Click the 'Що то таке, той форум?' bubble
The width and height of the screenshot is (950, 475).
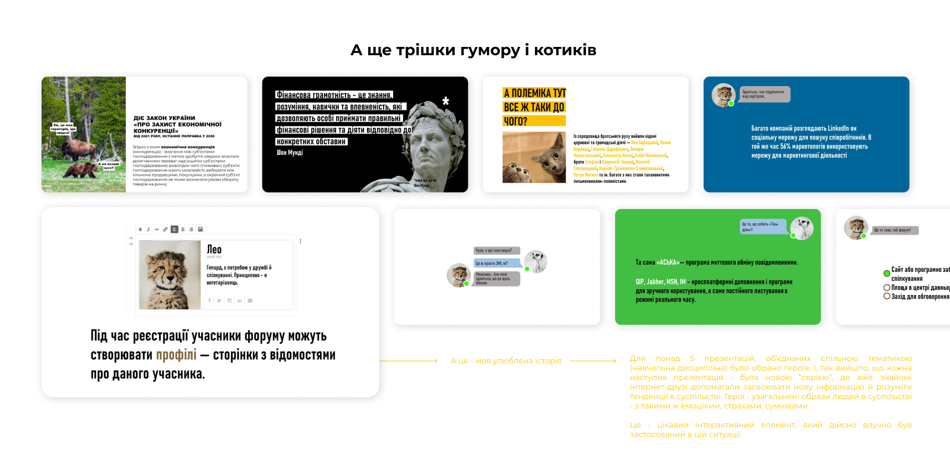coord(895,230)
